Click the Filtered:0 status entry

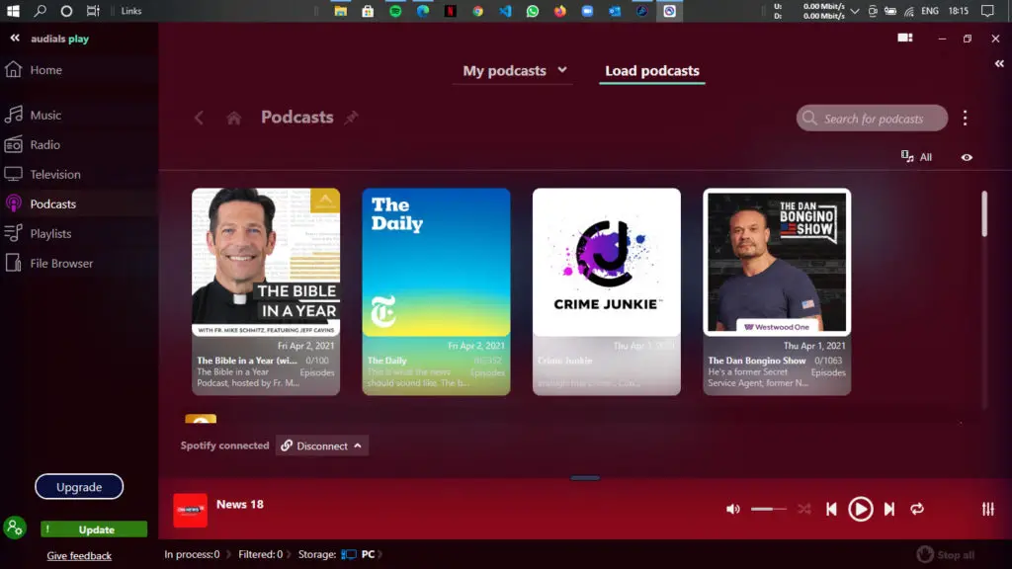tap(260, 554)
